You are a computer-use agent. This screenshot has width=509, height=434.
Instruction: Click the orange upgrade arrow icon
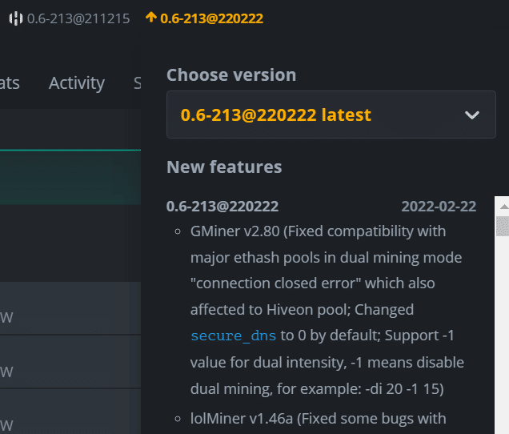[x=151, y=17]
